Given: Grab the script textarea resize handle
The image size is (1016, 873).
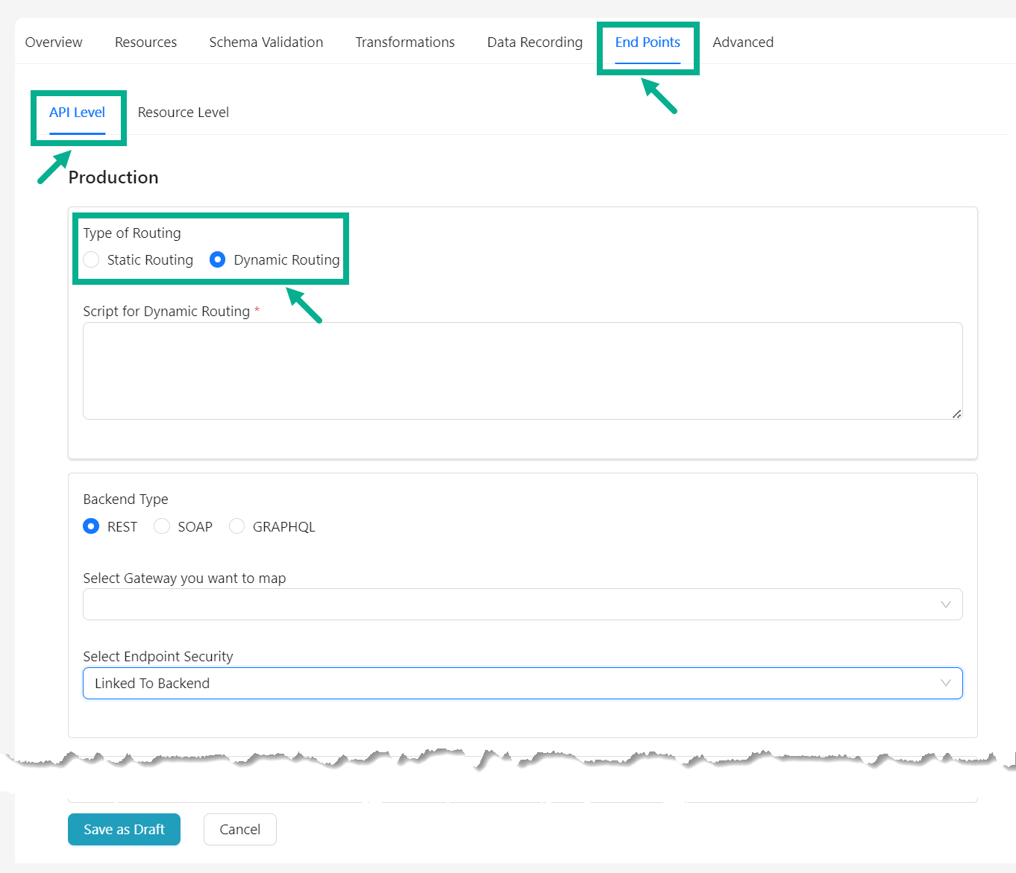Looking at the screenshot, I should pyautogui.click(x=956, y=414).
